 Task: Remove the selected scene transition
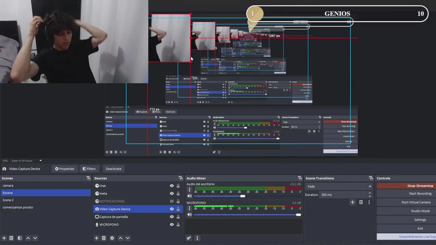coord(361,202)
